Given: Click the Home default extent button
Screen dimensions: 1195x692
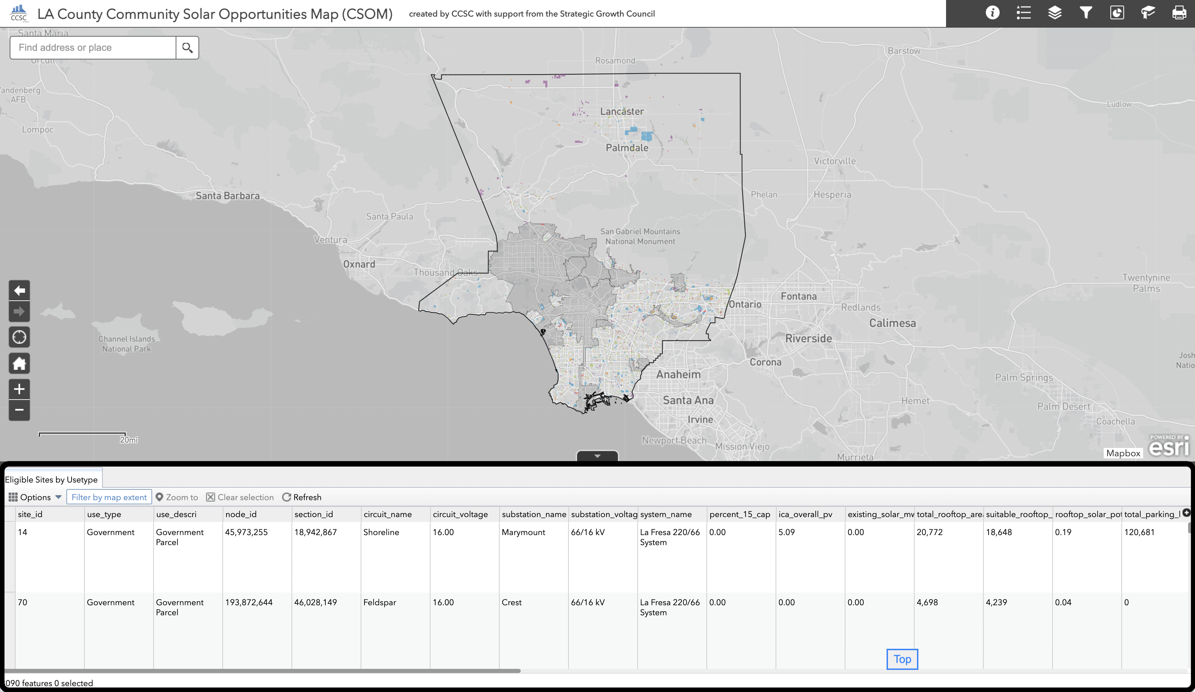Looking at the screenshot, I should [19, 364].
